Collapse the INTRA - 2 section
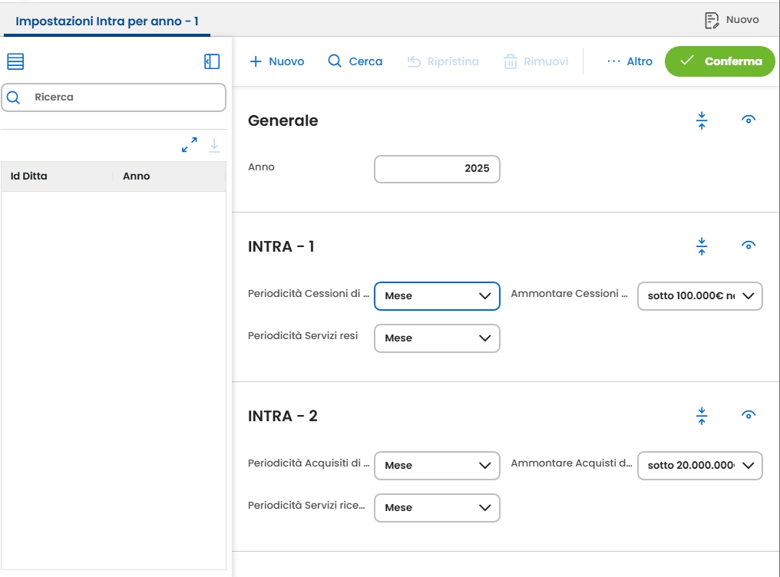 [x=702, y=416]
